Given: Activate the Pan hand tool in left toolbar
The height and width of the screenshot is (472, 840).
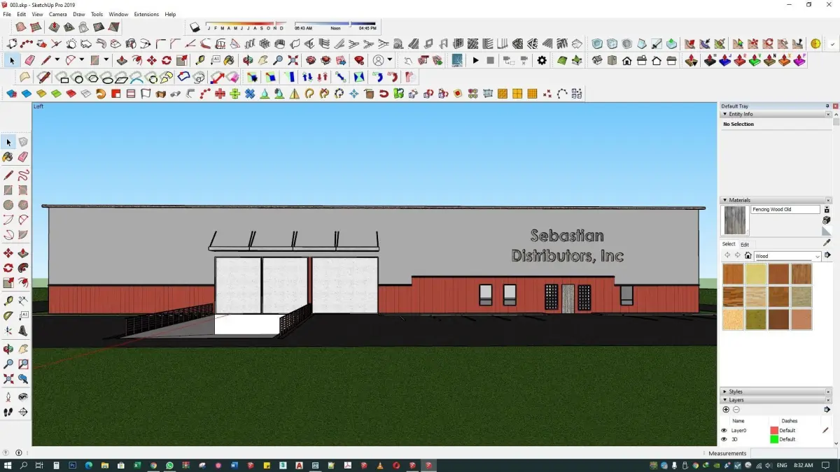Looking at the screenshot, I should coord(23,349).
